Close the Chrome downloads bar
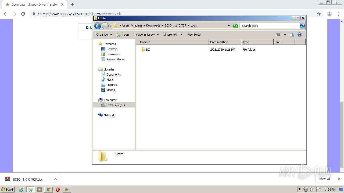The width and height of the screenshot is (344, 193). [x=339, y=179]
